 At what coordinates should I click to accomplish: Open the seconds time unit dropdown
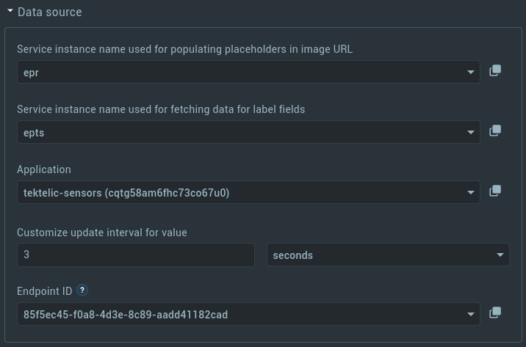[388, 255]
